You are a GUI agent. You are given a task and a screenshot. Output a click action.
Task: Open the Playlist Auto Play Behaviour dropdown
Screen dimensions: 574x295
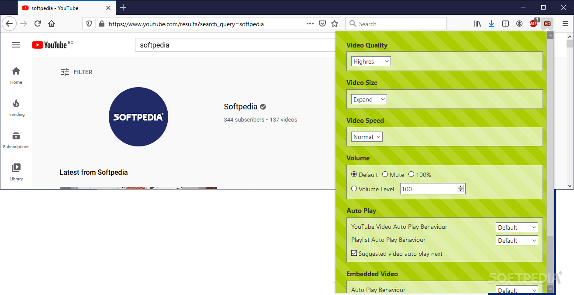click(x=517, y=240)
